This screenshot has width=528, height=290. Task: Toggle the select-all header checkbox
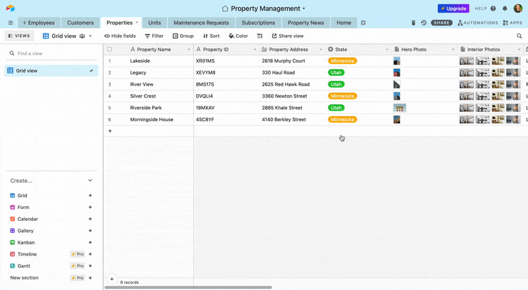click(x=110, y=49)
